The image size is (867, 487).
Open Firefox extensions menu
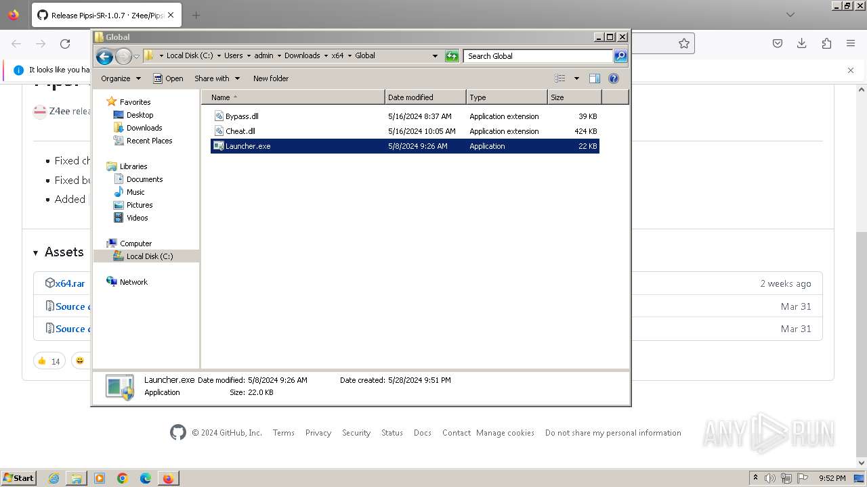pos(826,44)
